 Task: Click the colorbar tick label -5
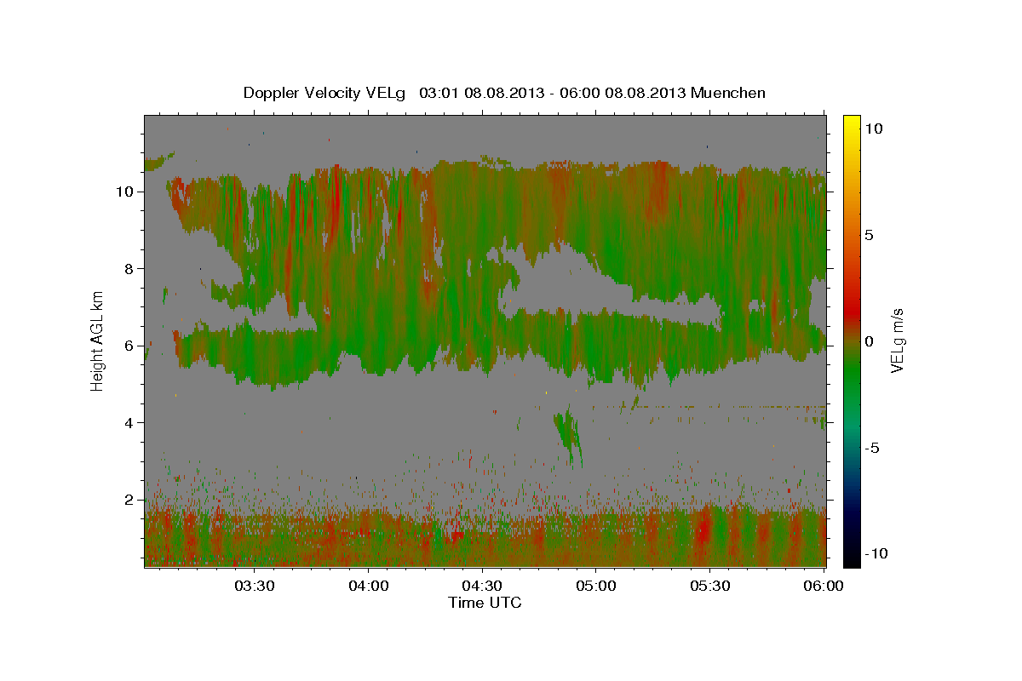[871, 448]
